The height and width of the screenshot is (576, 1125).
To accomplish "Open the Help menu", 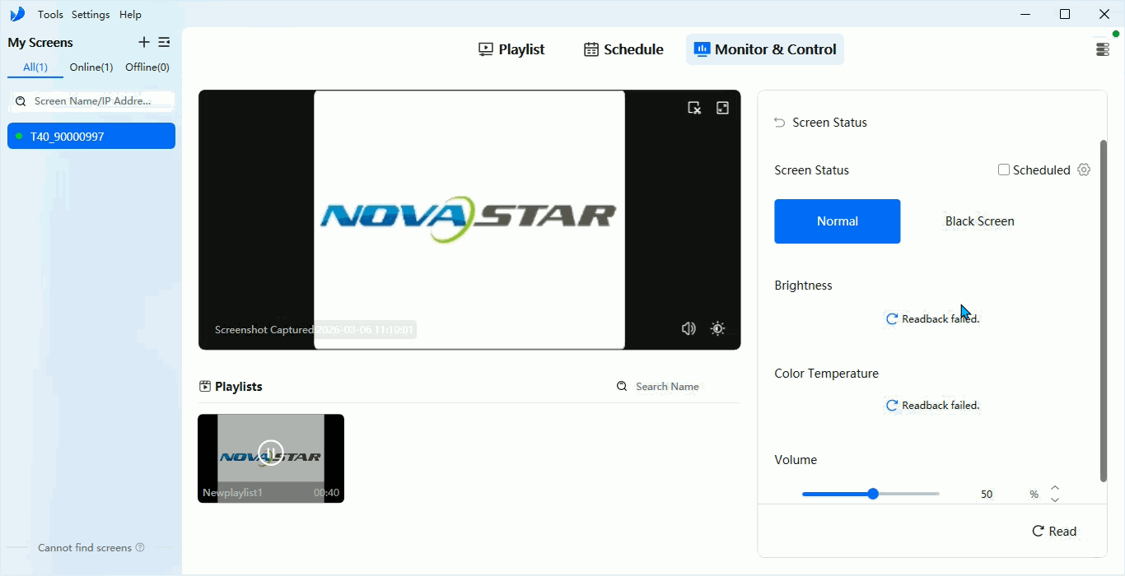I will 130,15.
